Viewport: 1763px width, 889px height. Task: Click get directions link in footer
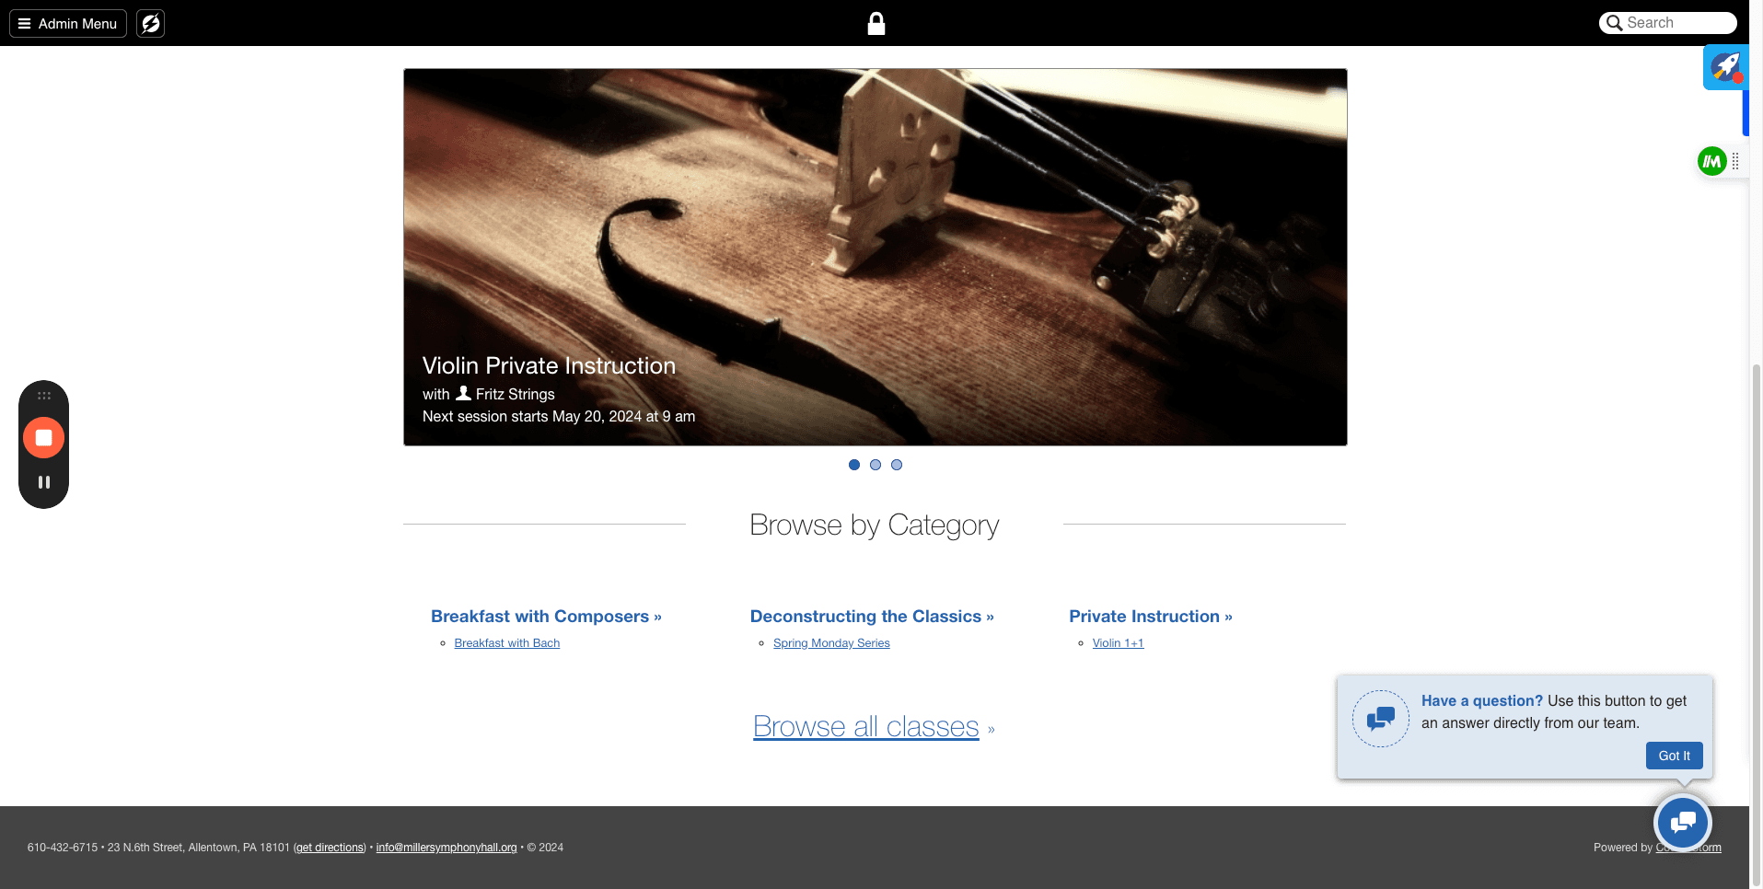coord(330,848)
